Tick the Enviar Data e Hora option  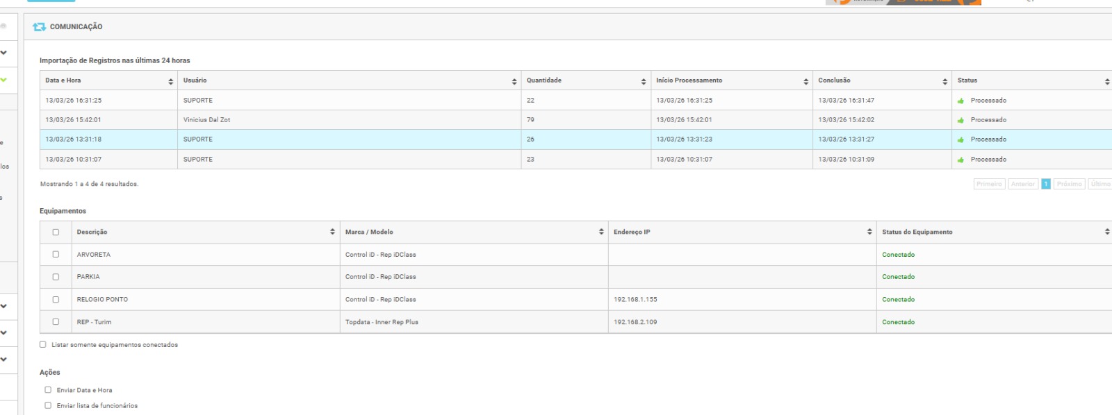[x=48, y=390]
